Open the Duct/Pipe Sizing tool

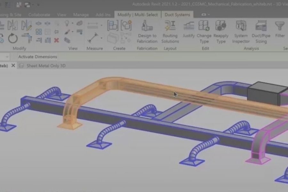pyautogui.click(x=261, y=32)
